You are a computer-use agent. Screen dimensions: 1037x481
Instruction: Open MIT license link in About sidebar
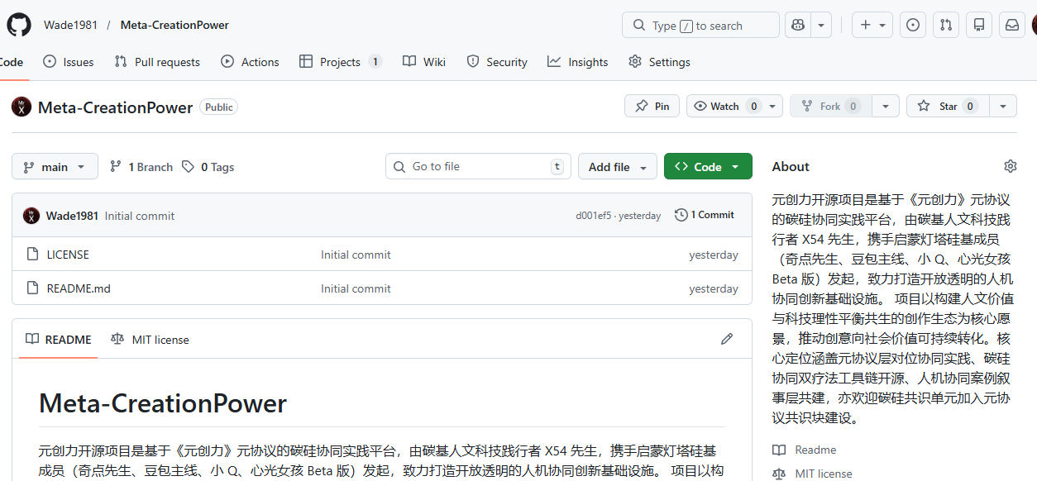pos(812,474)
